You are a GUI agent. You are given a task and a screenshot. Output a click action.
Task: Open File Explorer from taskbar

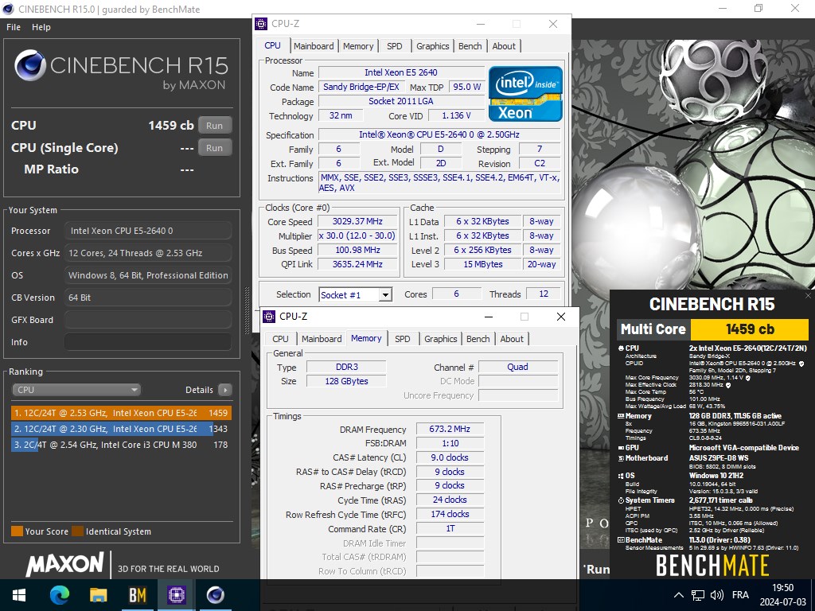pos(98,595)
